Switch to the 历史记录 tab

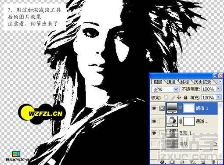pos(203,82)
